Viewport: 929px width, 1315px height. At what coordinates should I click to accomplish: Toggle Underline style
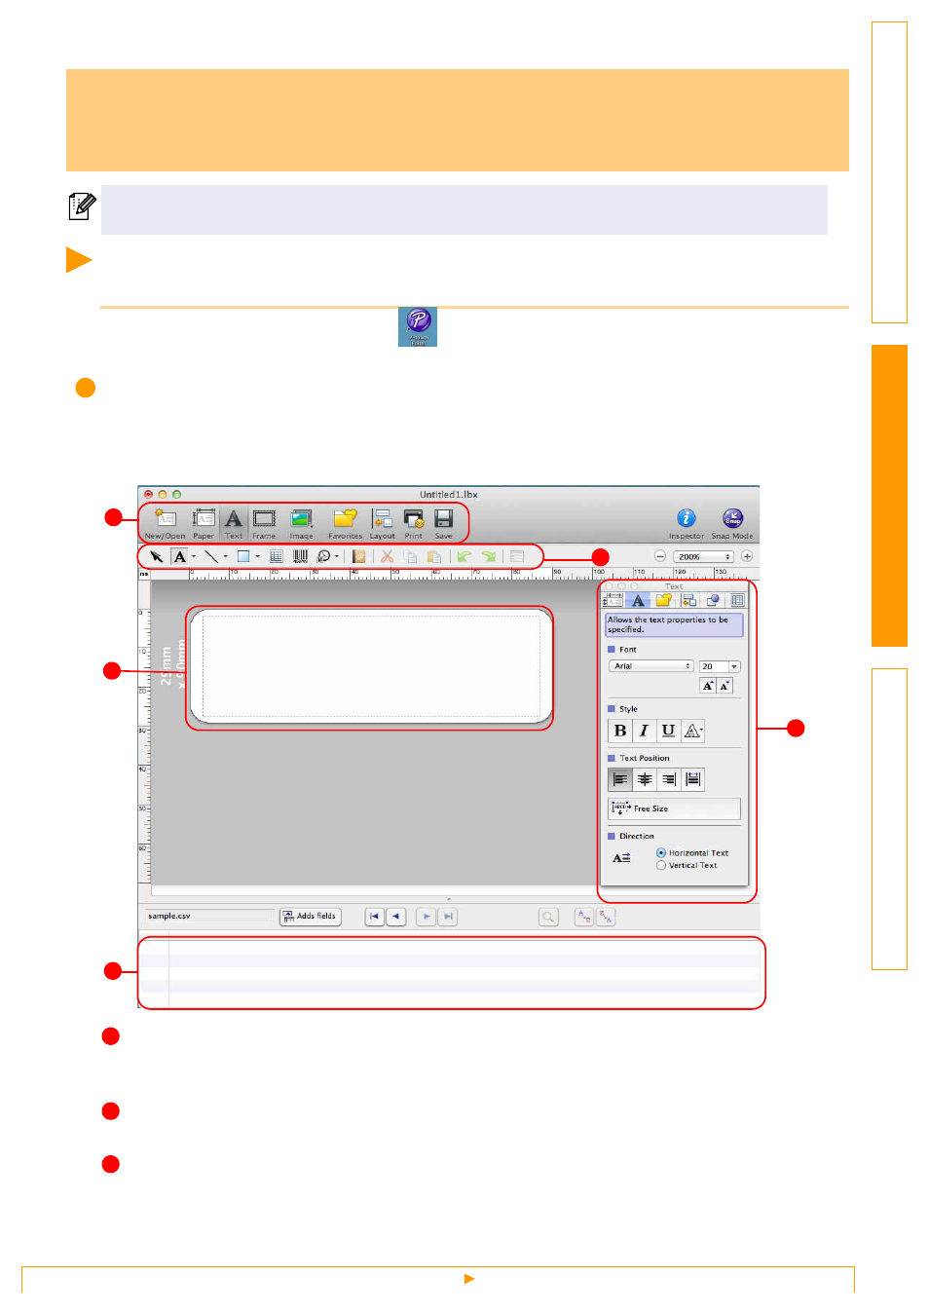(668, 731)
